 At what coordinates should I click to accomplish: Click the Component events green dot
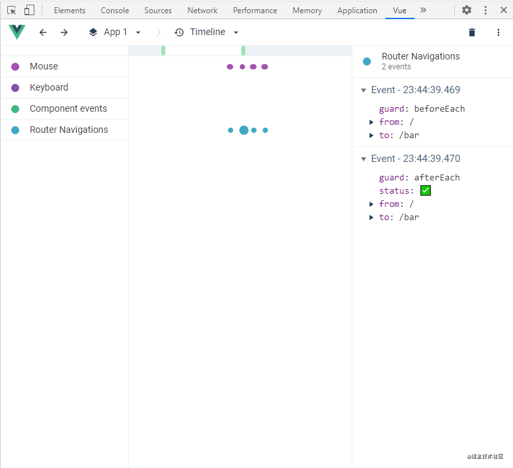(15, 109)
